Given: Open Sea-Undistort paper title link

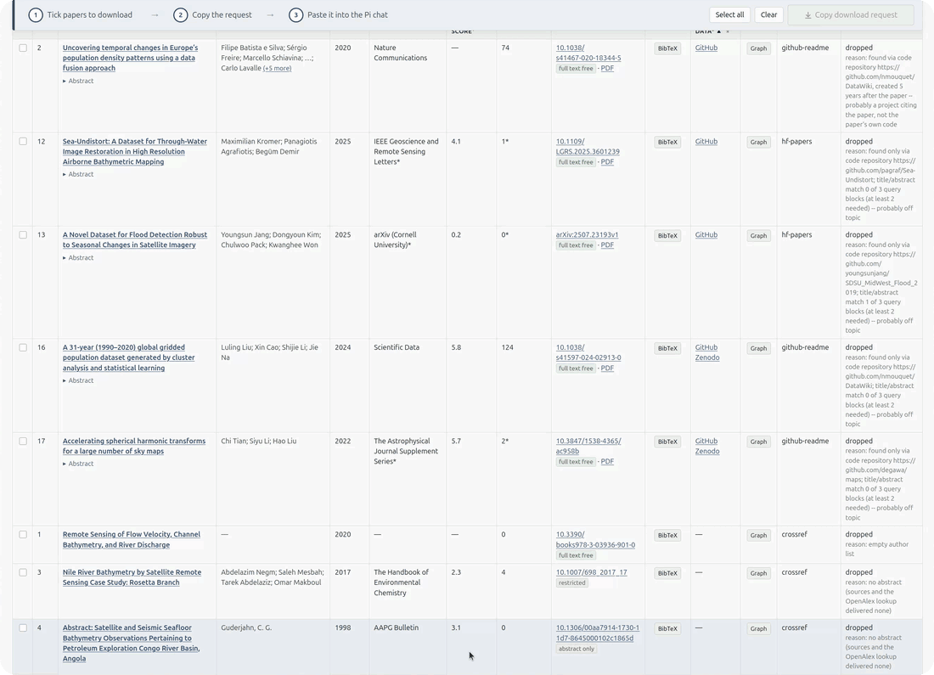Looking at the screenshot, I should tap(135, 151).
